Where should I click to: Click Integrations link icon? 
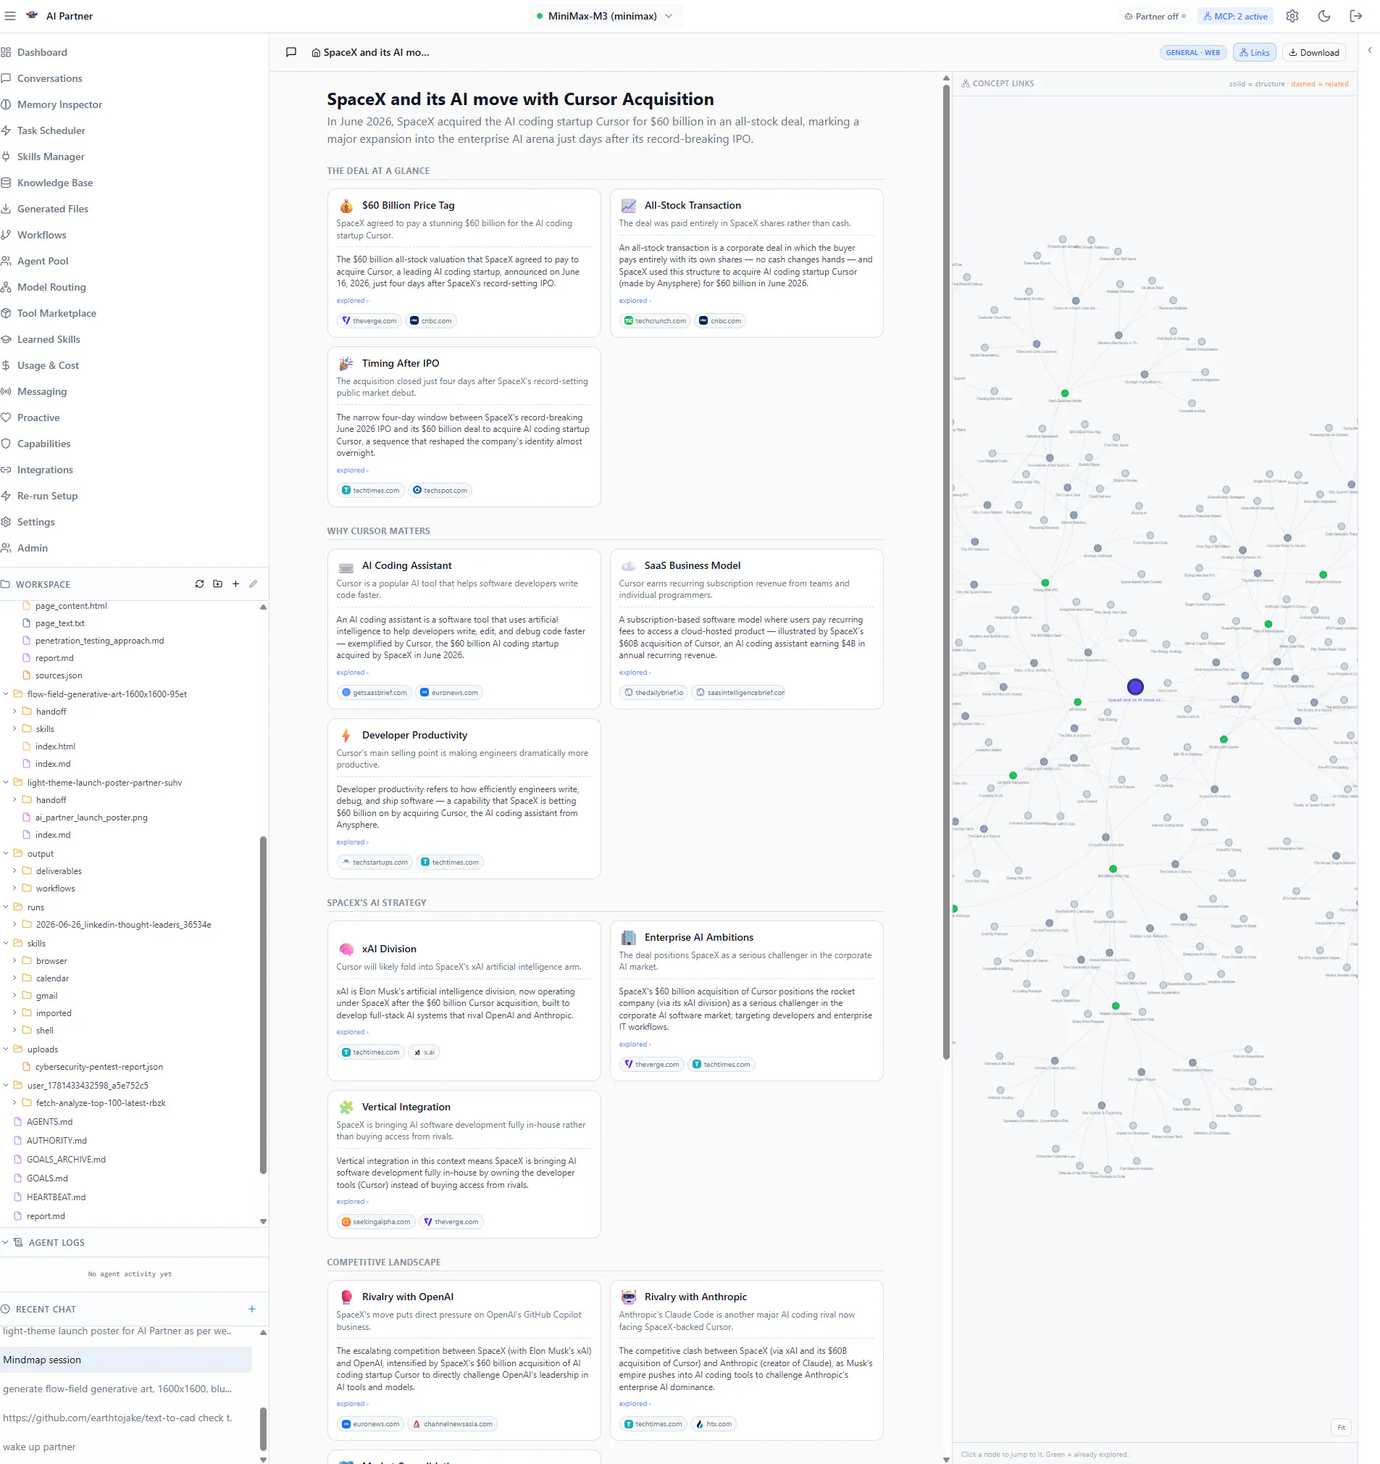click(6, 470)
